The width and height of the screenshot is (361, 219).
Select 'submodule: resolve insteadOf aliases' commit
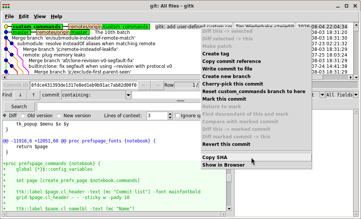(x=86, y=44)
